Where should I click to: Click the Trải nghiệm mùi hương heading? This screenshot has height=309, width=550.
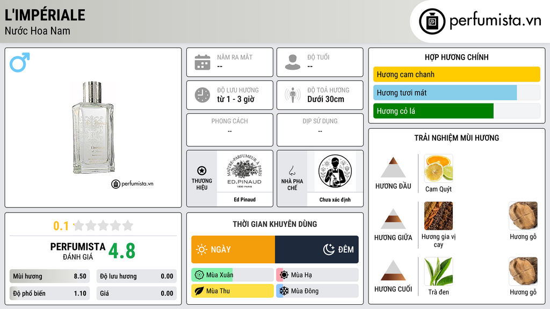457,138
